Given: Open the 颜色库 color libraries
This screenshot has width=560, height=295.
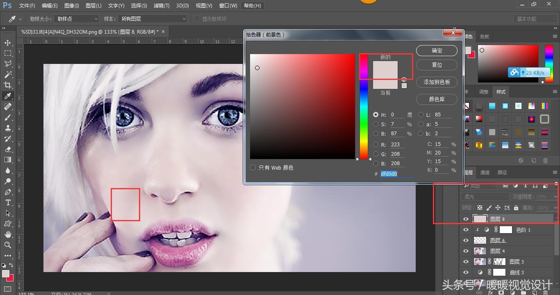Looking at the screenshot, I should click(437, 100).
